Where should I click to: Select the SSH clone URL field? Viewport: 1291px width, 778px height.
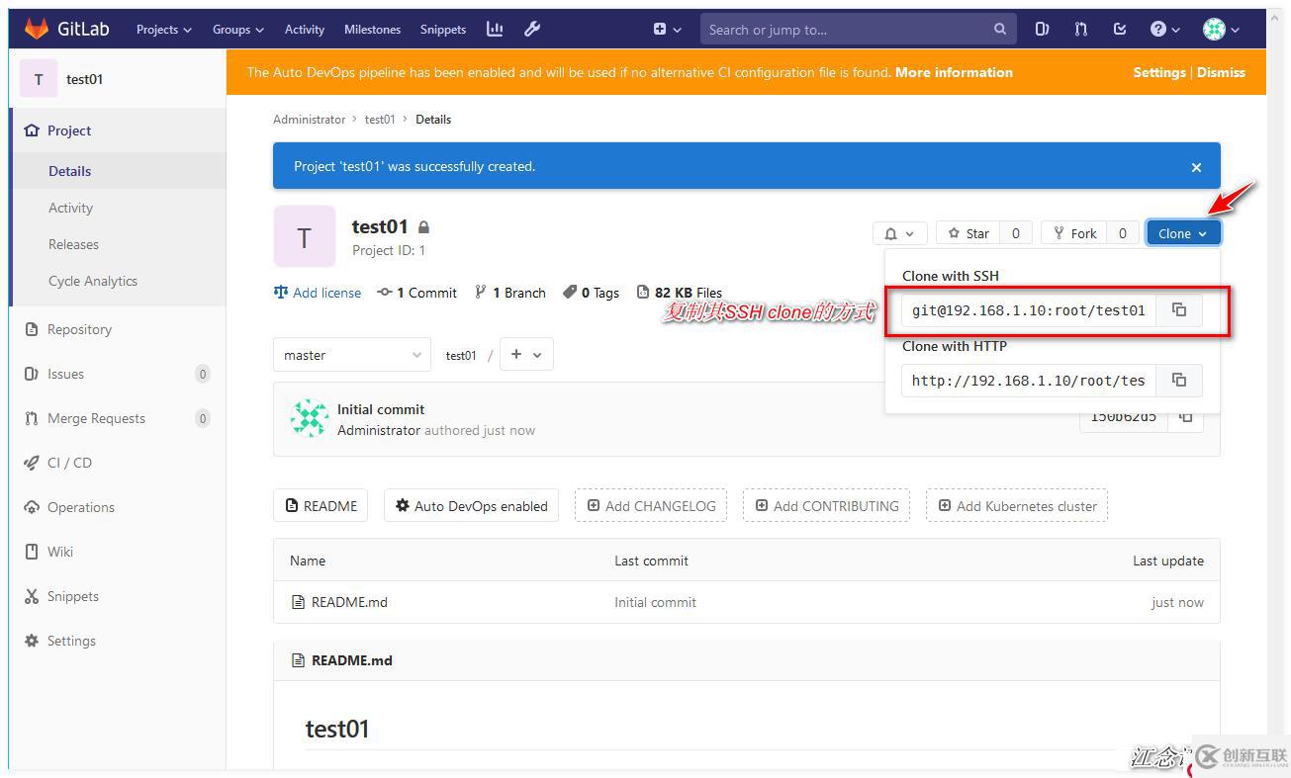coord(1029,309)
